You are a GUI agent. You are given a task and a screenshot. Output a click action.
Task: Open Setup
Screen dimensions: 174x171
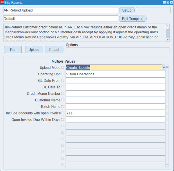point(127,10)
